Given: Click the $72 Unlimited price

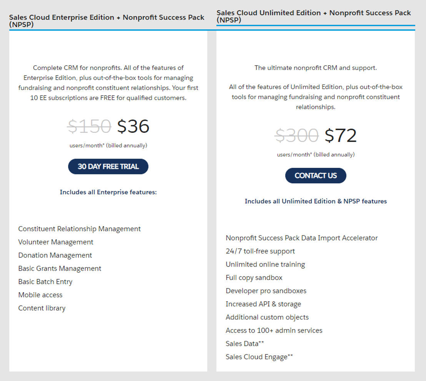Looking at the screenshot, I should click(x=341, y=136).
